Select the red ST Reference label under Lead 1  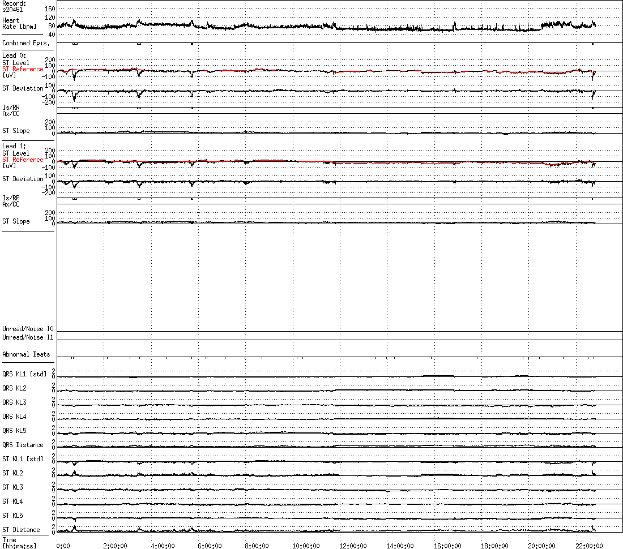tap(23, 160)
